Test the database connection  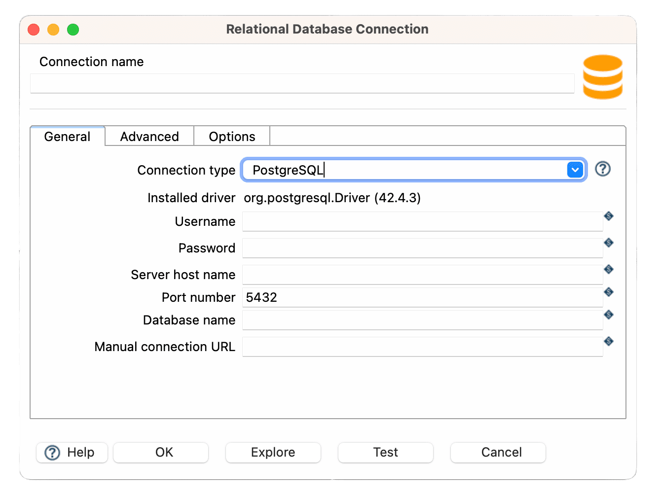click(386, 452)
